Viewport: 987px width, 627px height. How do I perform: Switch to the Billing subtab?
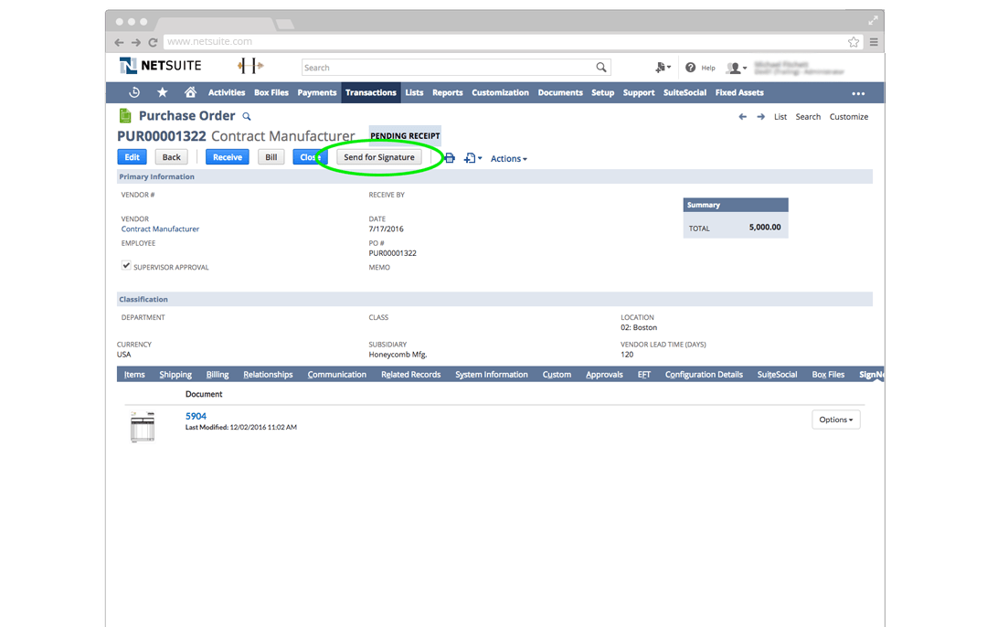[x=218, y=375]
